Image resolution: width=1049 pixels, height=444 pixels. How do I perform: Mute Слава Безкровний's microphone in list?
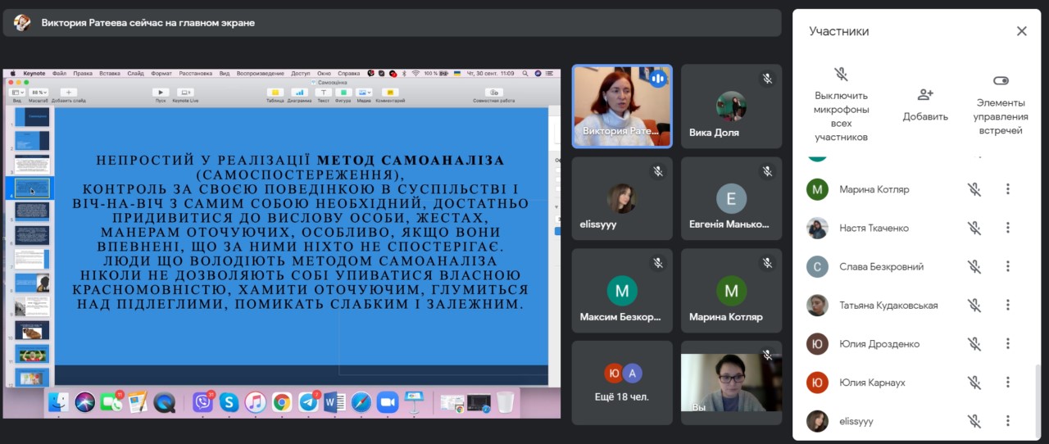pos(974,266)
